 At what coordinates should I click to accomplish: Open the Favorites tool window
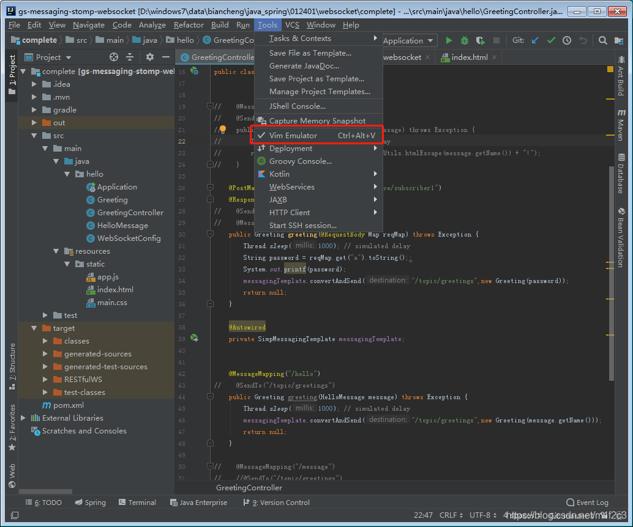12,427
